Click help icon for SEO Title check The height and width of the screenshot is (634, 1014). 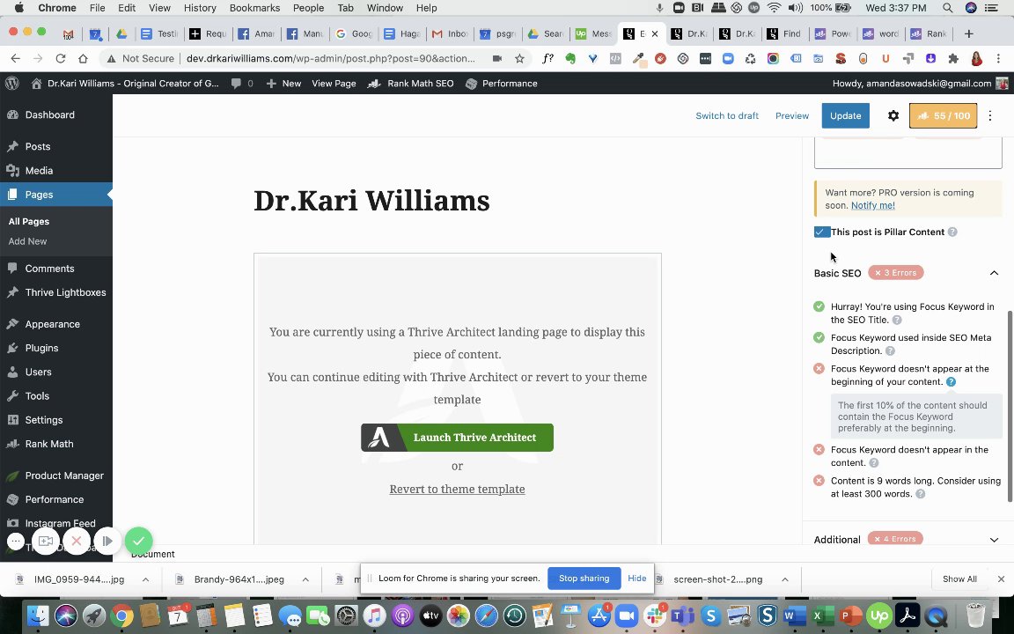pos(897,320)
